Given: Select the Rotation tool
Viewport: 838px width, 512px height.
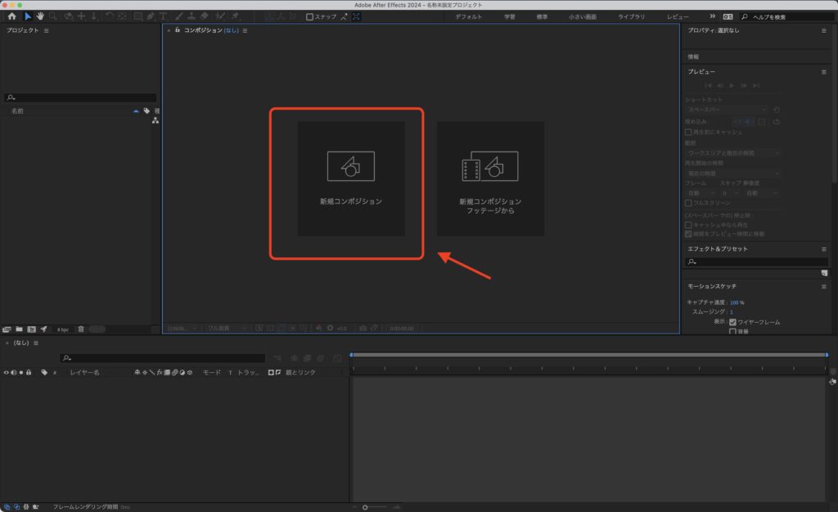Looking at the screenshot, I should [110, 16].
